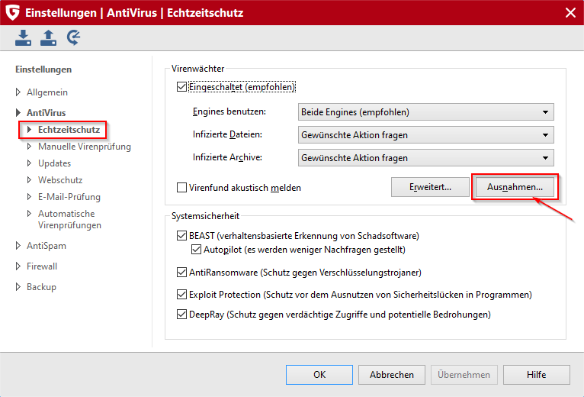Click the AntiVirus category label
This screenshot has width=584, height=397.
47,113
